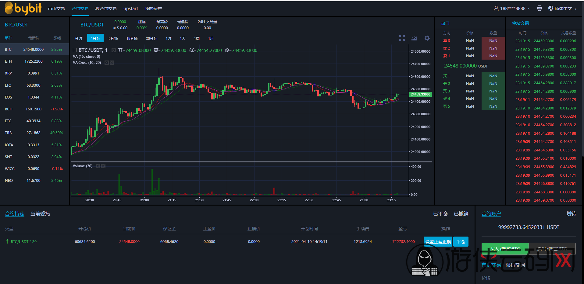Collapse the BTC/USDT chart legend

(75, 50)
